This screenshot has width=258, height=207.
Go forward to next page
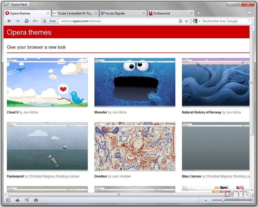click(x=18, y=21)
